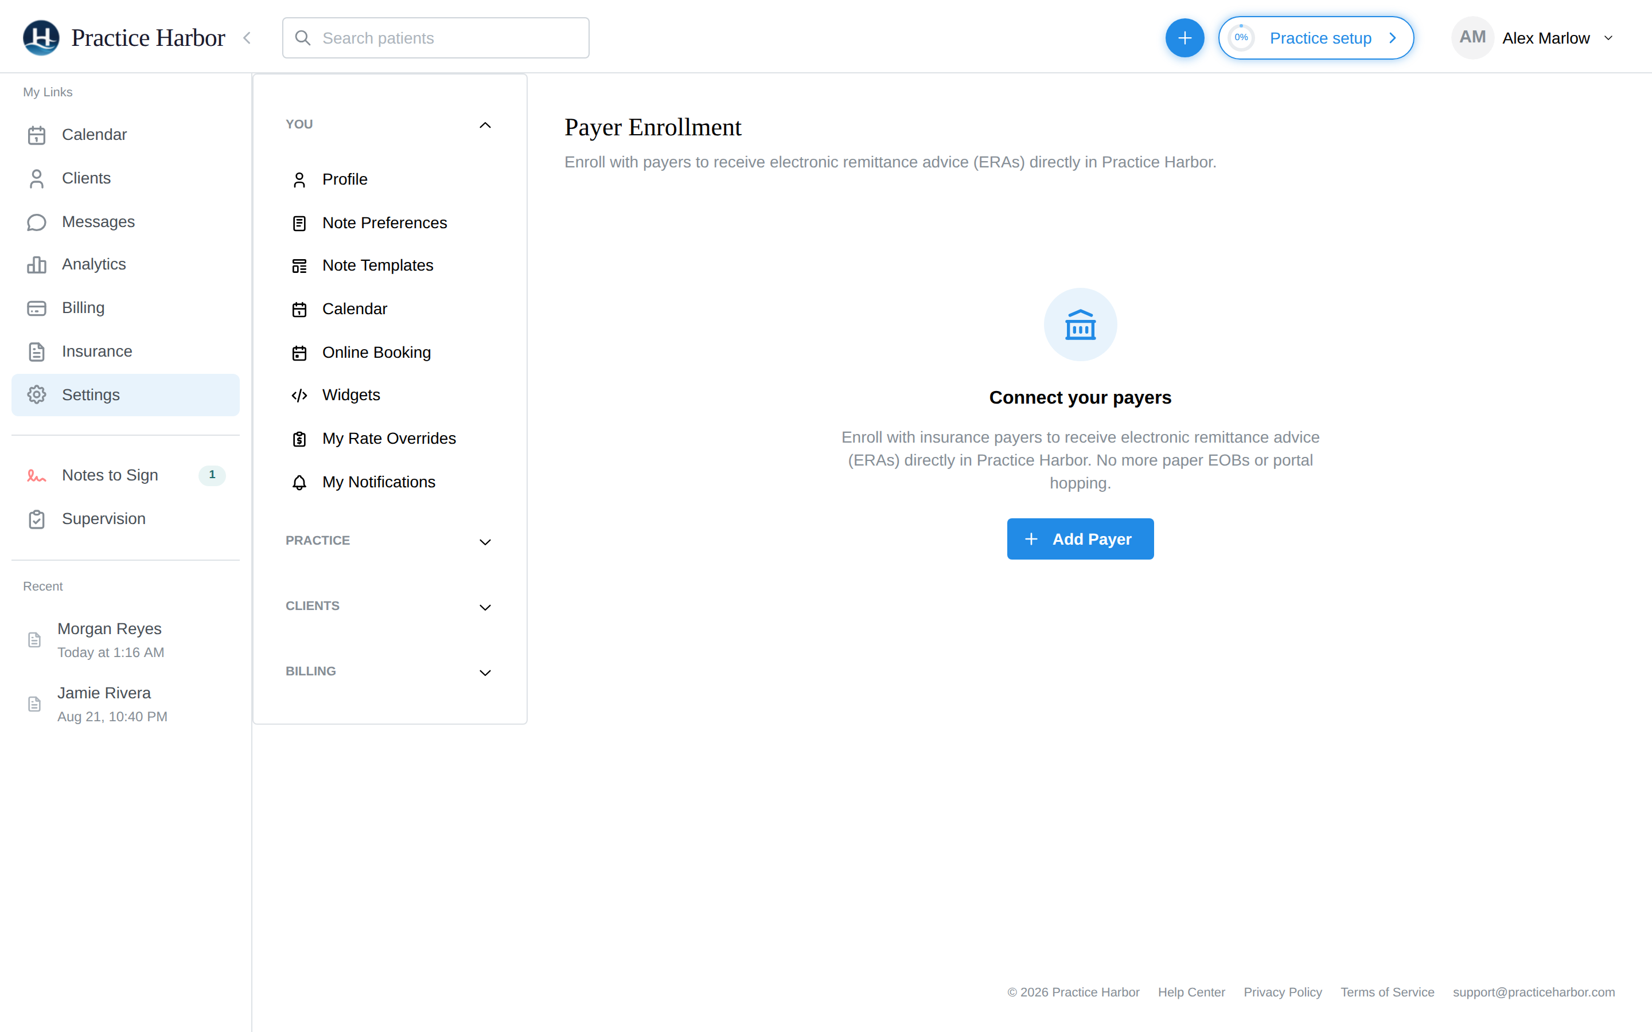Viewport: 1652px width, 1032px height.
Task: Select Settings in sidebar
Action: [x=126, y=394]
